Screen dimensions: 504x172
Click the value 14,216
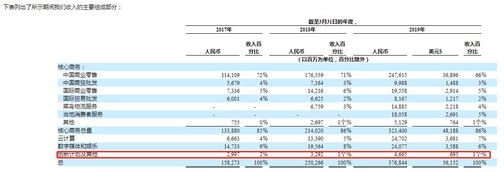[315, 91]
